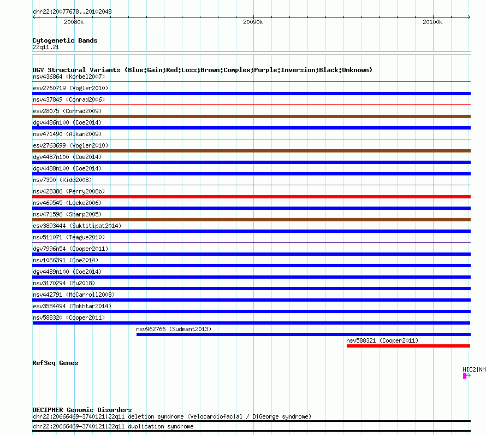
Task: Click the 20080k ruler position label
Action: [74, 22]
